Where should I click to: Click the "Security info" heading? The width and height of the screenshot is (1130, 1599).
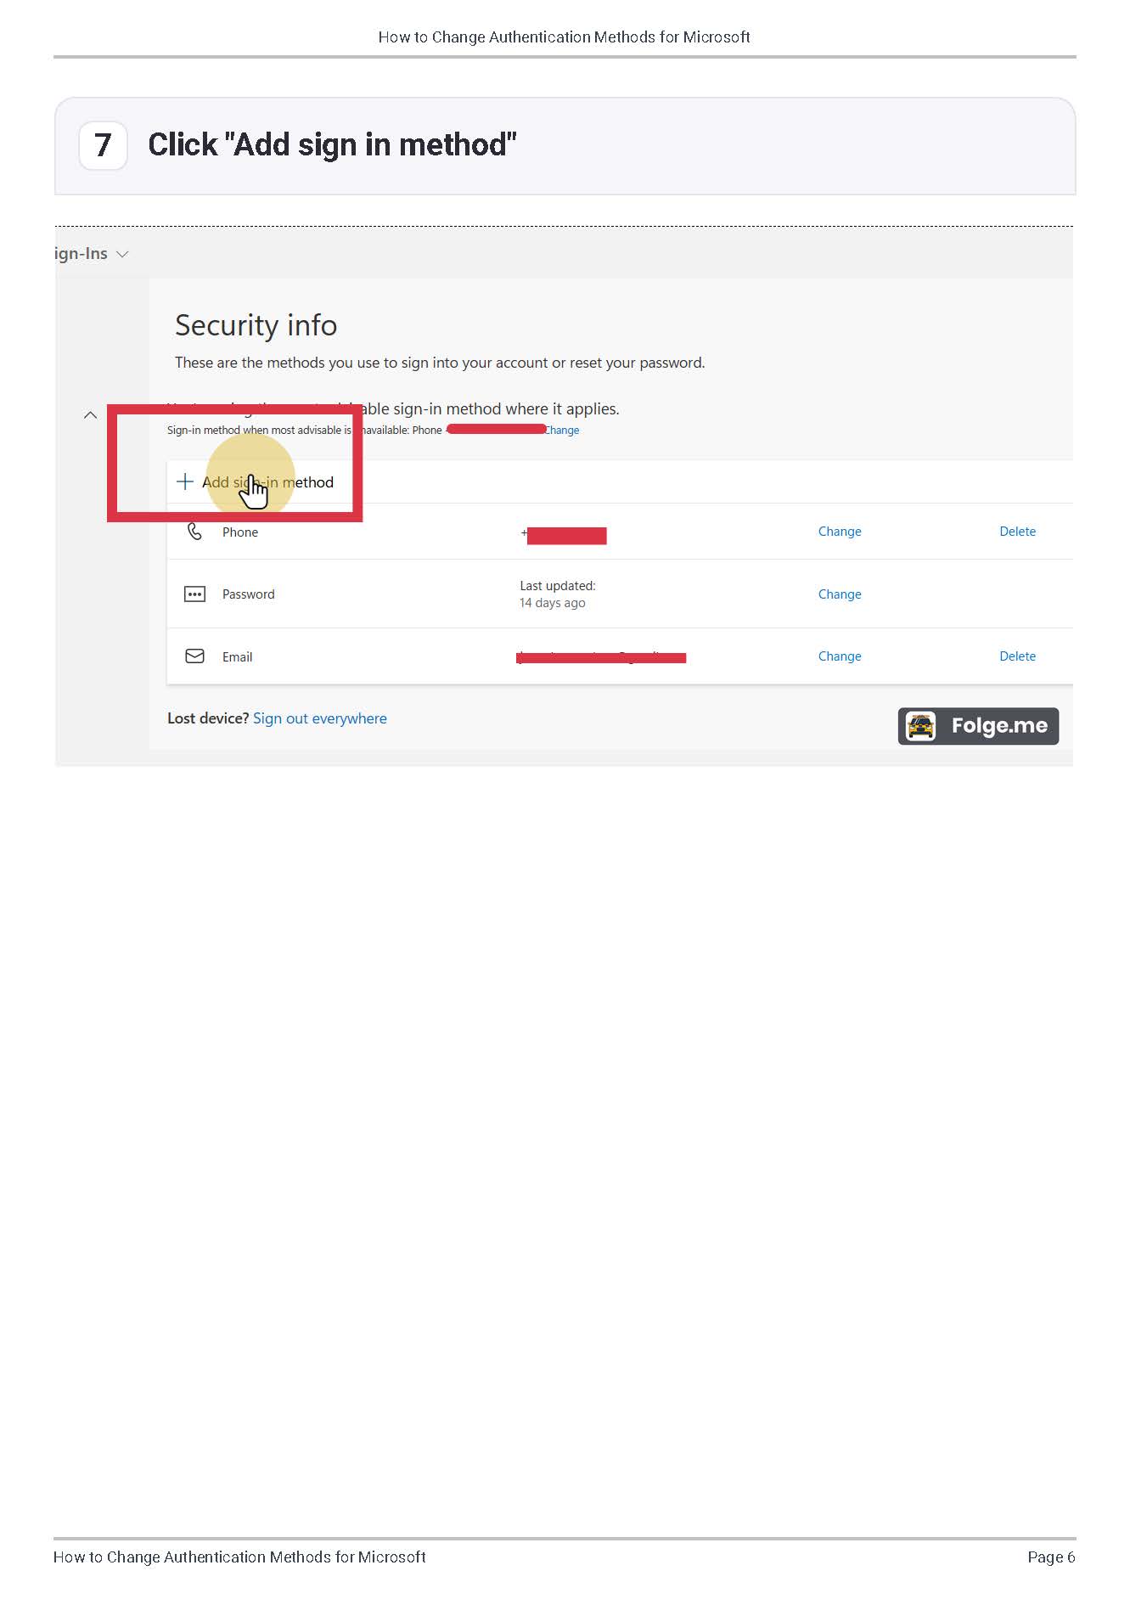point(256,325)
